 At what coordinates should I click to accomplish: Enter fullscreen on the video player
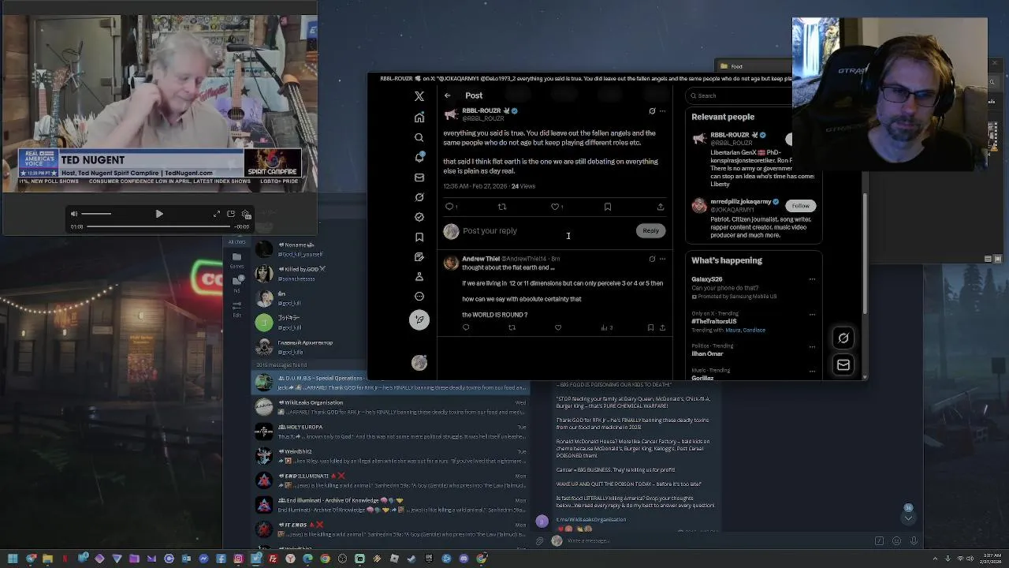click(217, 214)
